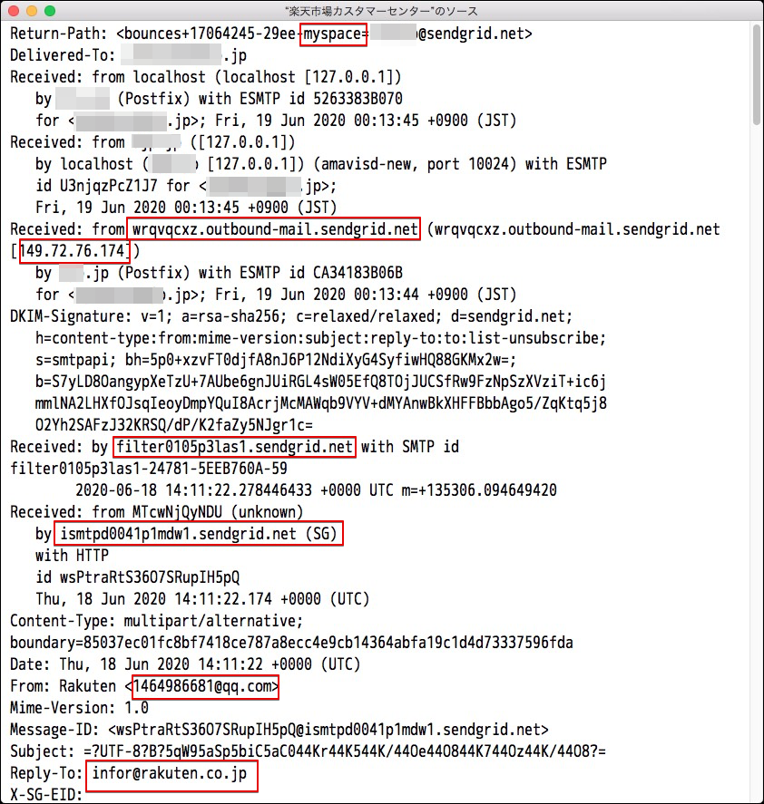Screen dimensions: 764x804
Task: Click the DKIM-Signature header line
Action: pos(291,316)
